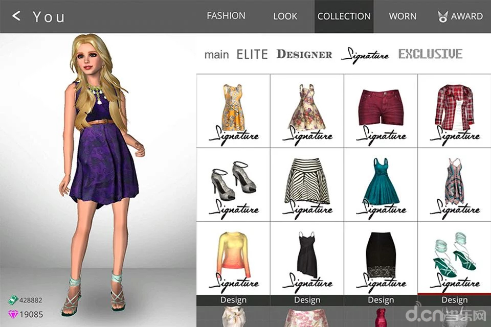Switch to the LOOK tab
This screenshot has width=491, height=327.
pos(285,16)
